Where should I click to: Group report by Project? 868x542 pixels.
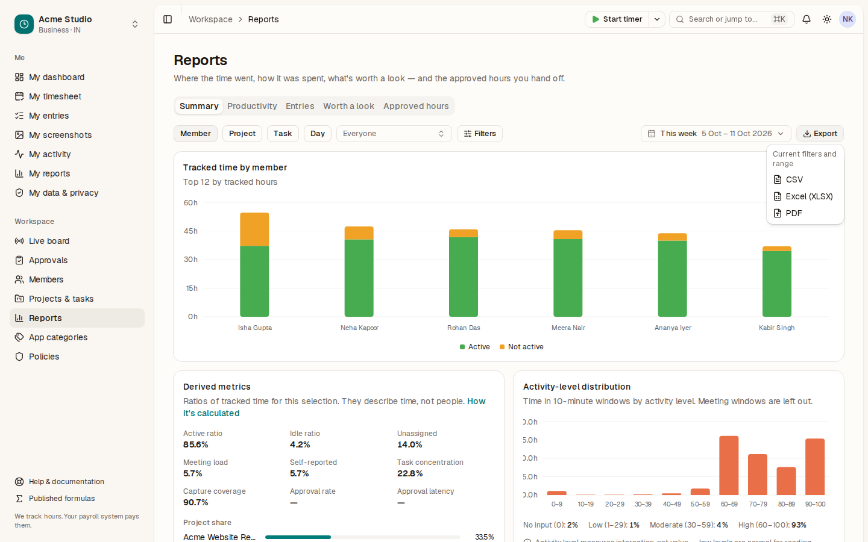click(x=242, y=134)
